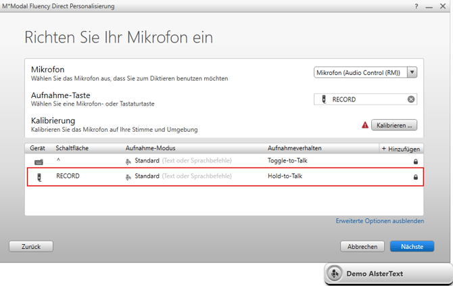Click the microphone device icon in RECORD row
Image resolution: width=453 pixels, height=286 pixels.
[x=39, y=177]
